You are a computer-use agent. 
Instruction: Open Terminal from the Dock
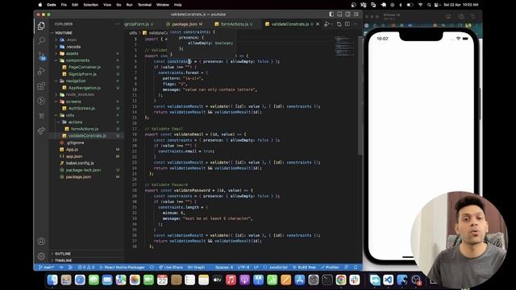point(327,280)
